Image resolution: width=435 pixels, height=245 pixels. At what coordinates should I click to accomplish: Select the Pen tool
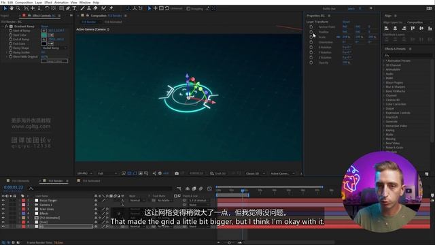[68, 8]
